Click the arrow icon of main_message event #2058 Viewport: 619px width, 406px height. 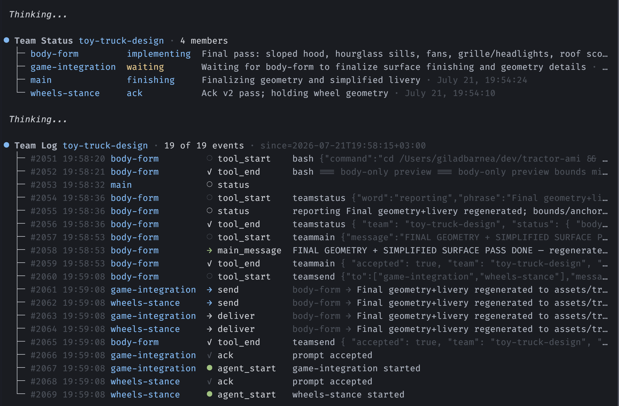click(x=210, y=250)
